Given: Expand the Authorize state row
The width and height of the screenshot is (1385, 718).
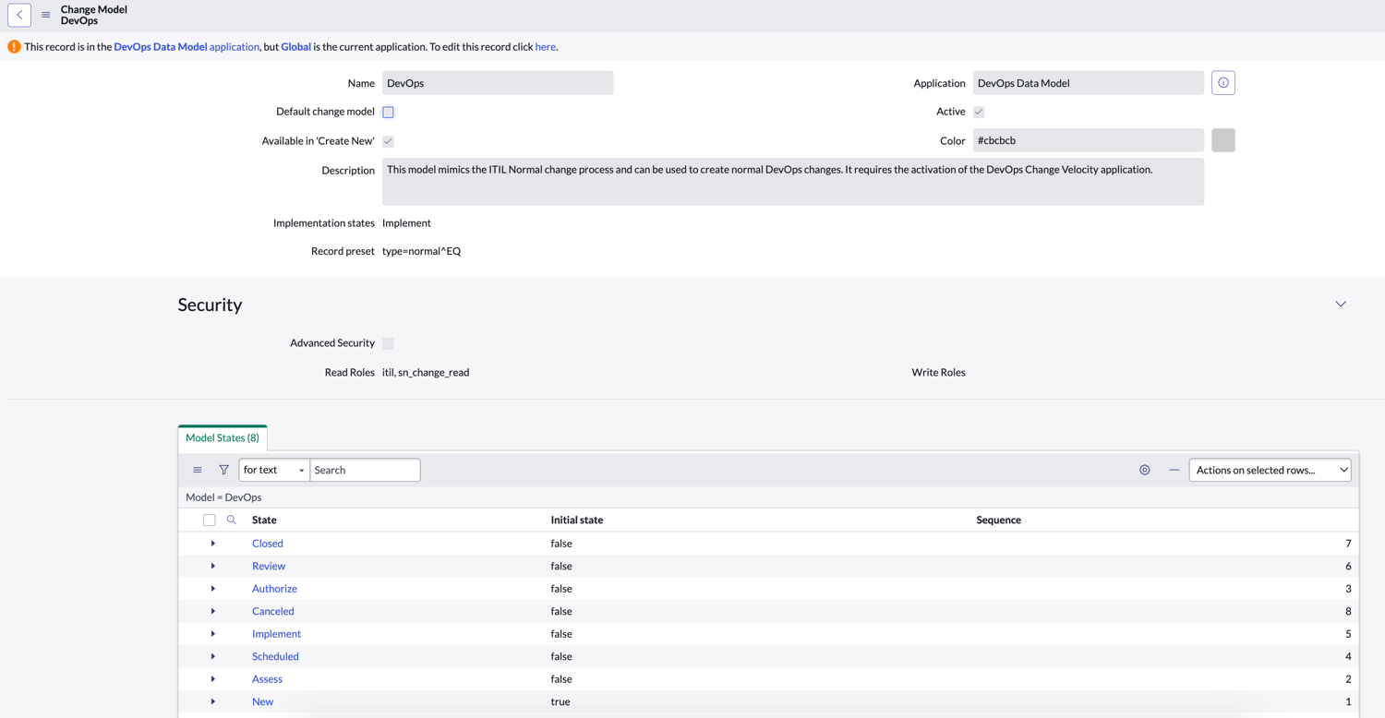Looking at the screenshot, I should click(x=213, y=589).
